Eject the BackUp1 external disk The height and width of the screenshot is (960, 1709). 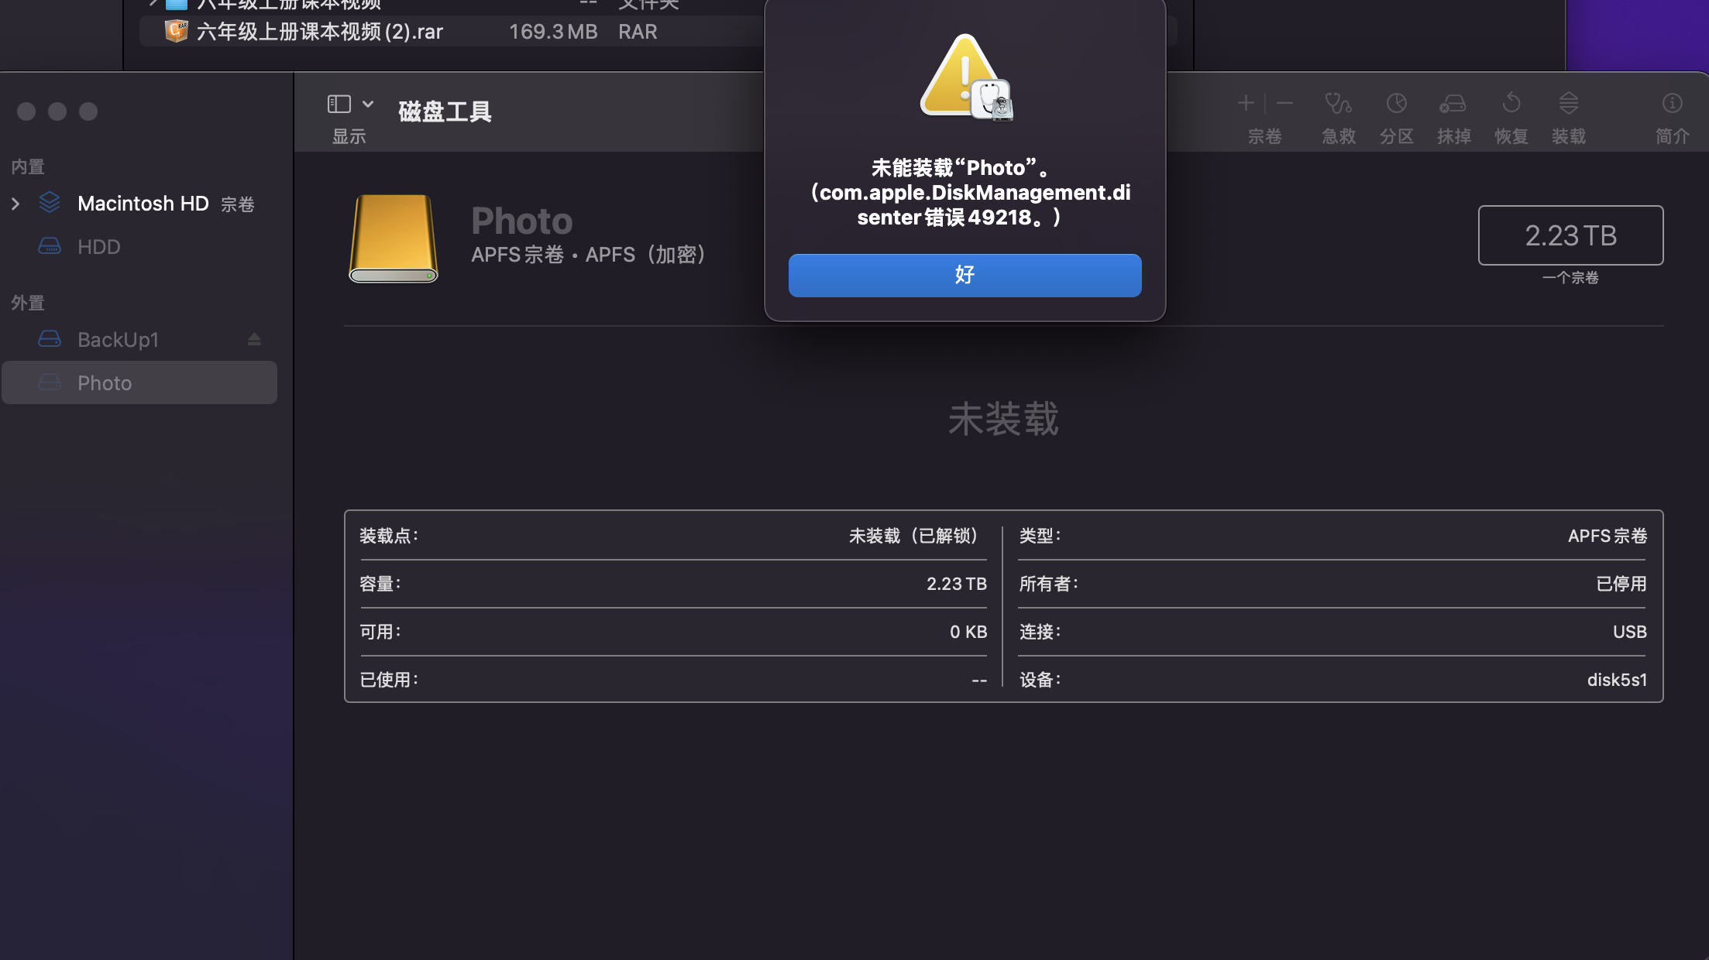(254, 340)
